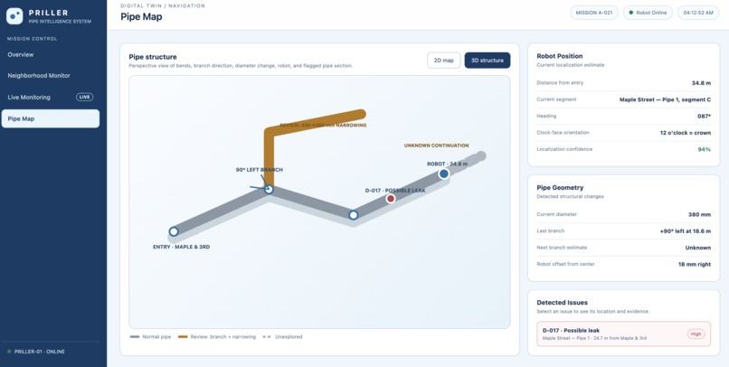Click the LIVE badge beside Live Monitoring
The image size is (729, 367).
coord(85,97)
